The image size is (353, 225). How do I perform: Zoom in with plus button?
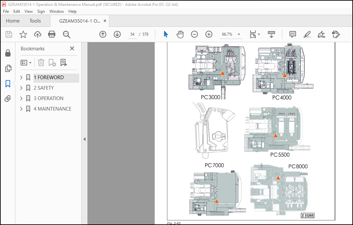209,34
